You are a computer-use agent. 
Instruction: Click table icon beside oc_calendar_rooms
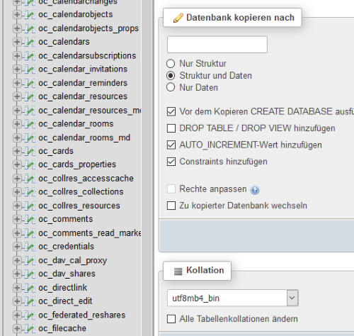(x=30, y=124)
